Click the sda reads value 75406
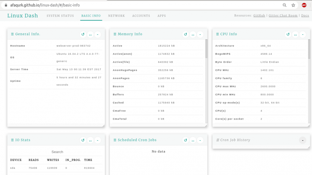The image size is (312, 175). (x=33, y=168)
